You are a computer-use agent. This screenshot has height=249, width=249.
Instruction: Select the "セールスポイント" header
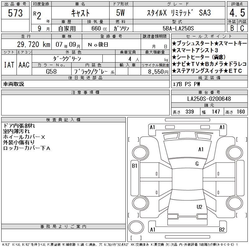point(209,36)
